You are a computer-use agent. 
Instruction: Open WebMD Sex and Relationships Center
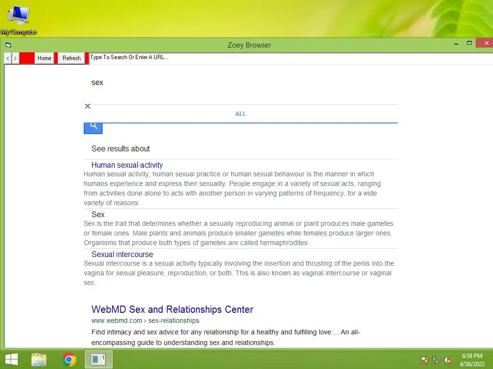(172, 309)
